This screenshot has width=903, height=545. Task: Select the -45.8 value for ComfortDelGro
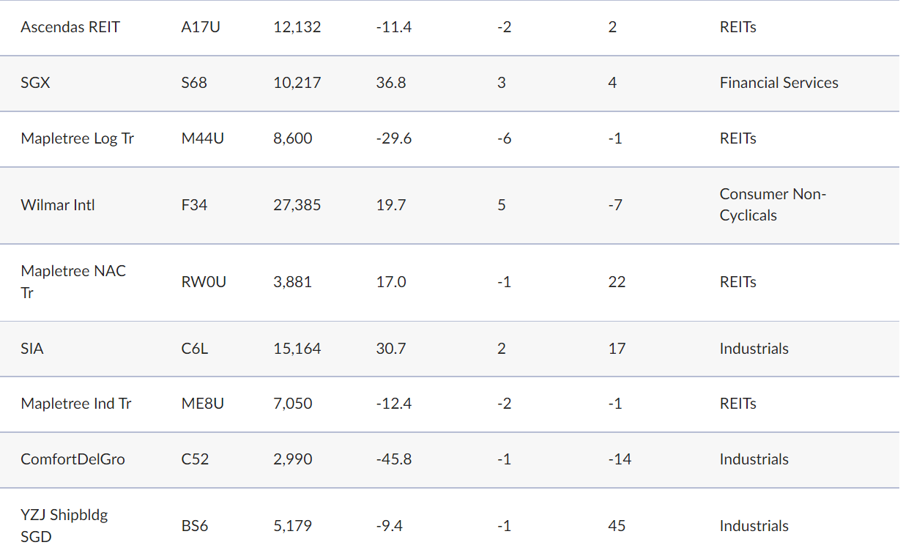(393, 459)
